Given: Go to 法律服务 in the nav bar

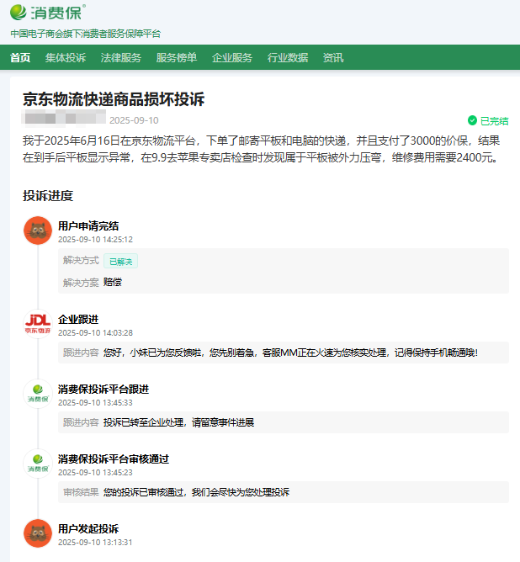Looking at the screenshot, I should pos(121,57).
